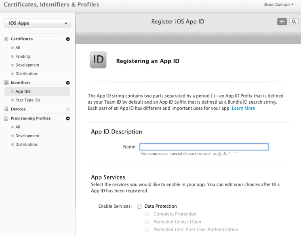
Task: Click the Provisioning Profiles document icon
Action: point(6,118)
